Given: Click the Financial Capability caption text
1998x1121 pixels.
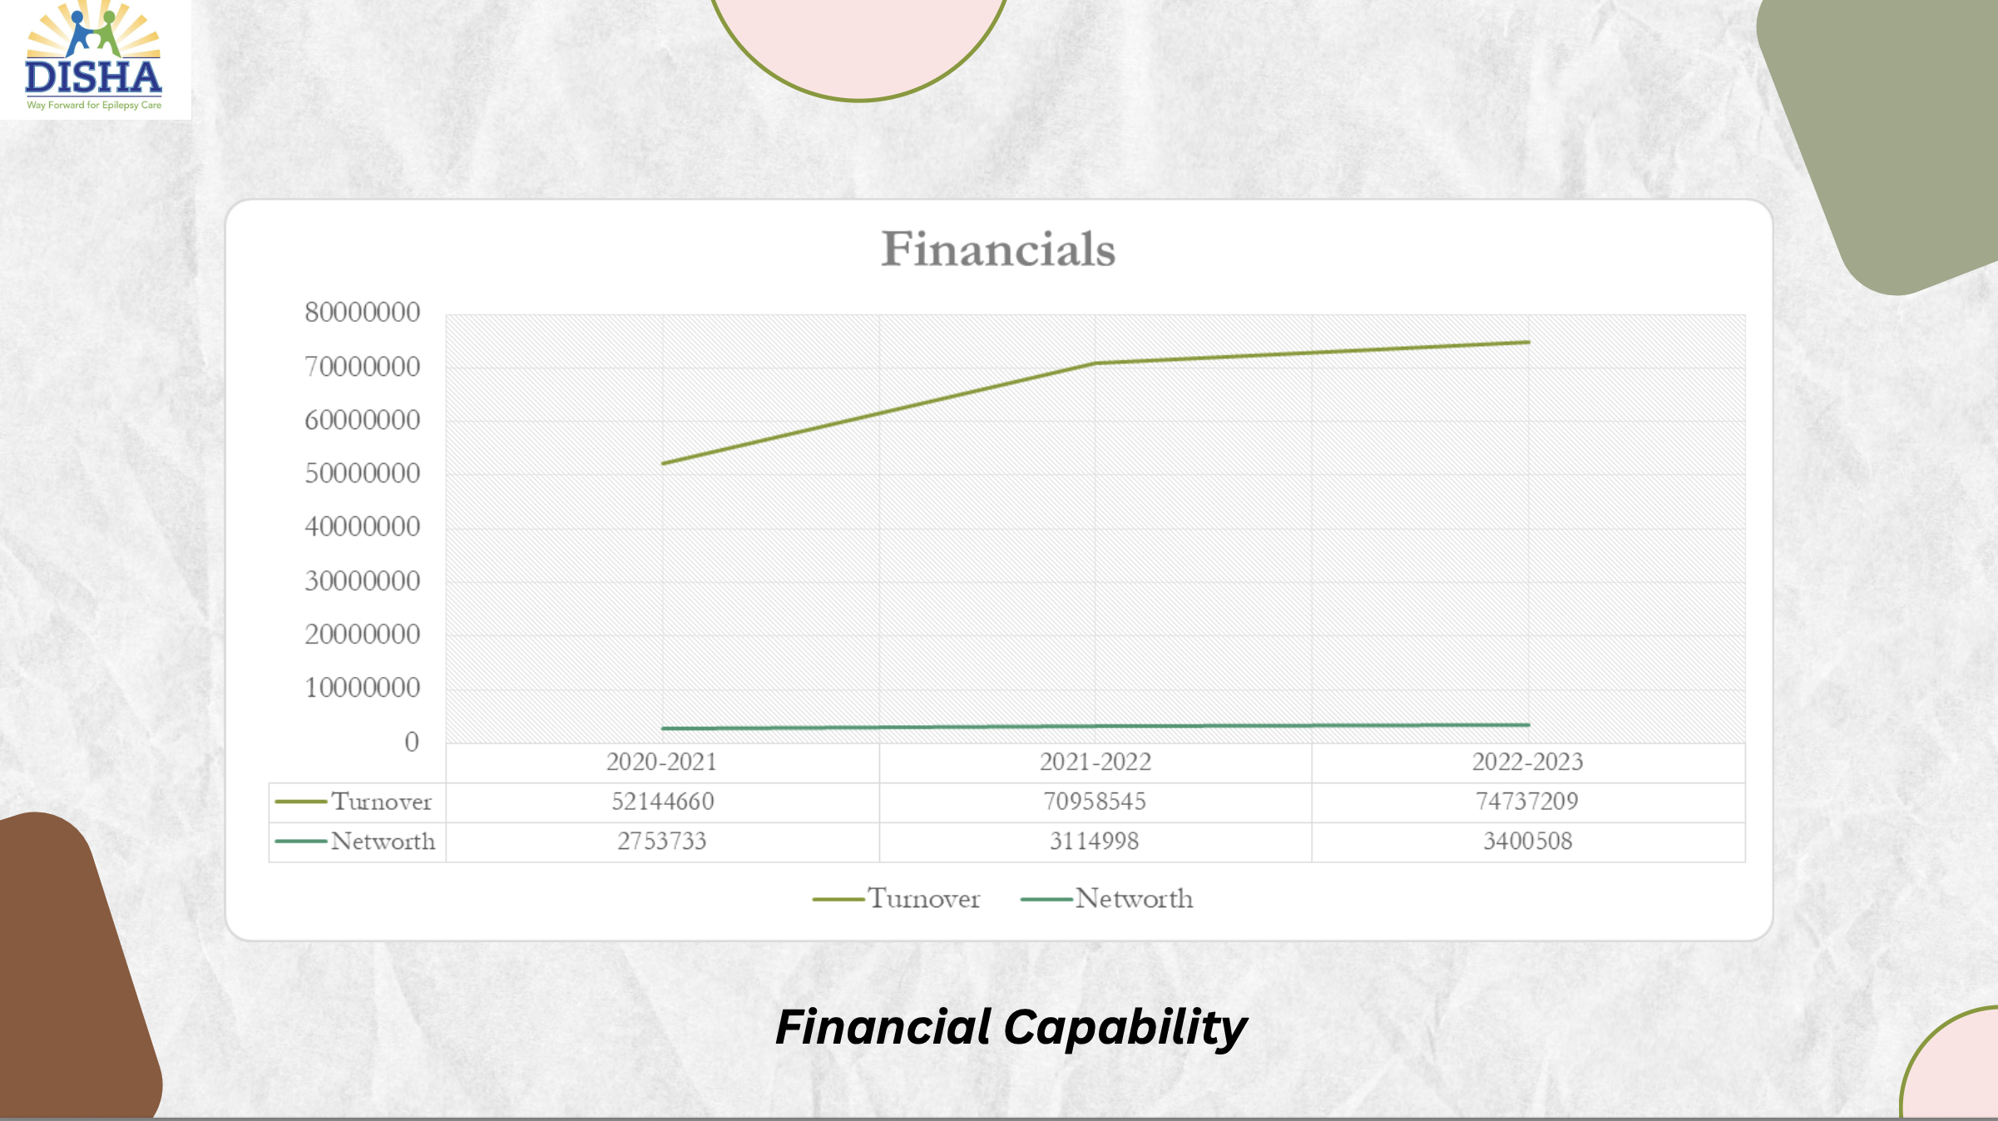Looking at the screenshot, I should (1011, 1027).
